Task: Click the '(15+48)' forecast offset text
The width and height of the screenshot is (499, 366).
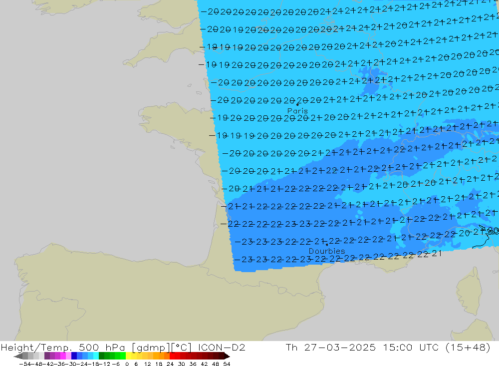Action: coord(469,347)
